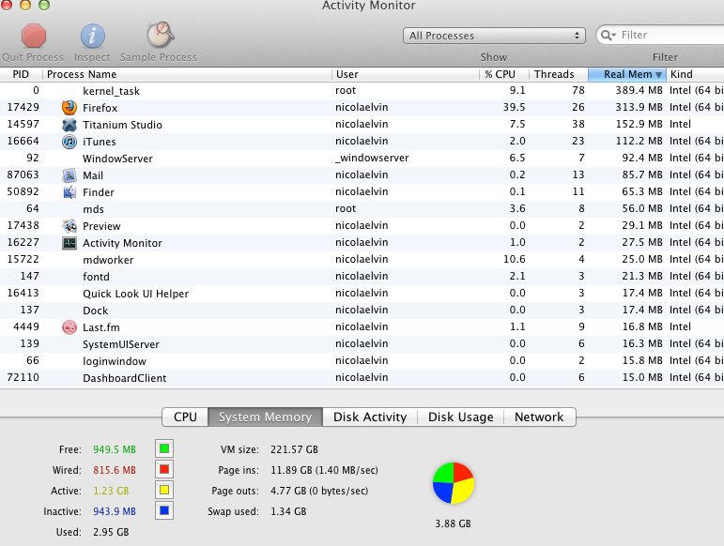Select the Activity Monitor process name

pos(122,243)
